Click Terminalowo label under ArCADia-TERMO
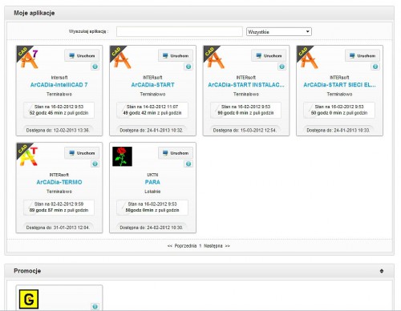The height and width of the screenshot is (311, 401). coord(59,192)
